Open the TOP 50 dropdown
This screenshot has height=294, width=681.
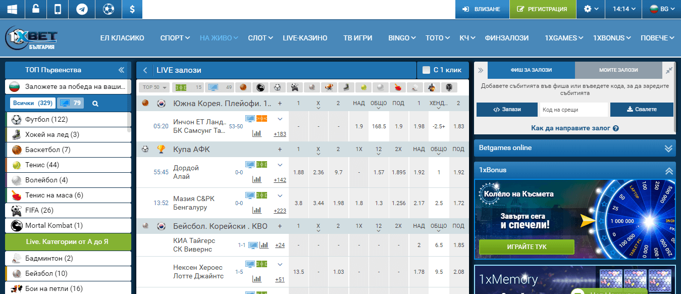click(154, 87)
